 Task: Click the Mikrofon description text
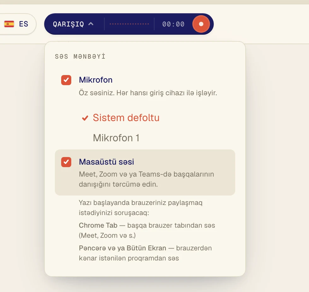pyautogui.click(x=148, y=93)
